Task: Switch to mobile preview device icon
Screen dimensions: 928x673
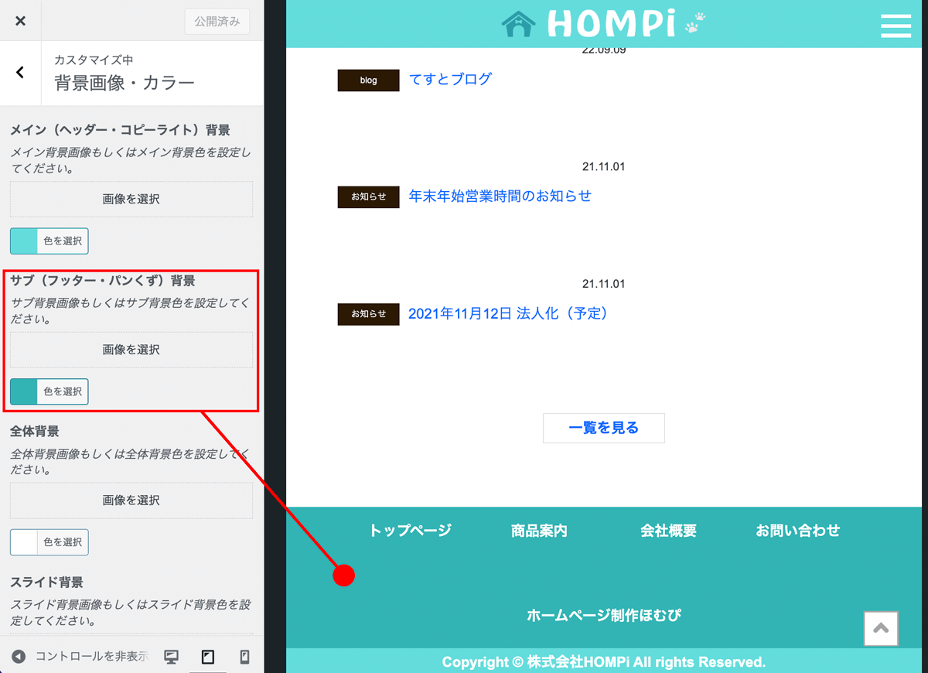Action: click(244, 657)
